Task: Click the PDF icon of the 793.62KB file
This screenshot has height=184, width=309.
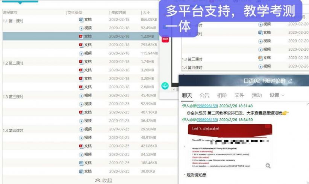Action: [x=81, y=45]
